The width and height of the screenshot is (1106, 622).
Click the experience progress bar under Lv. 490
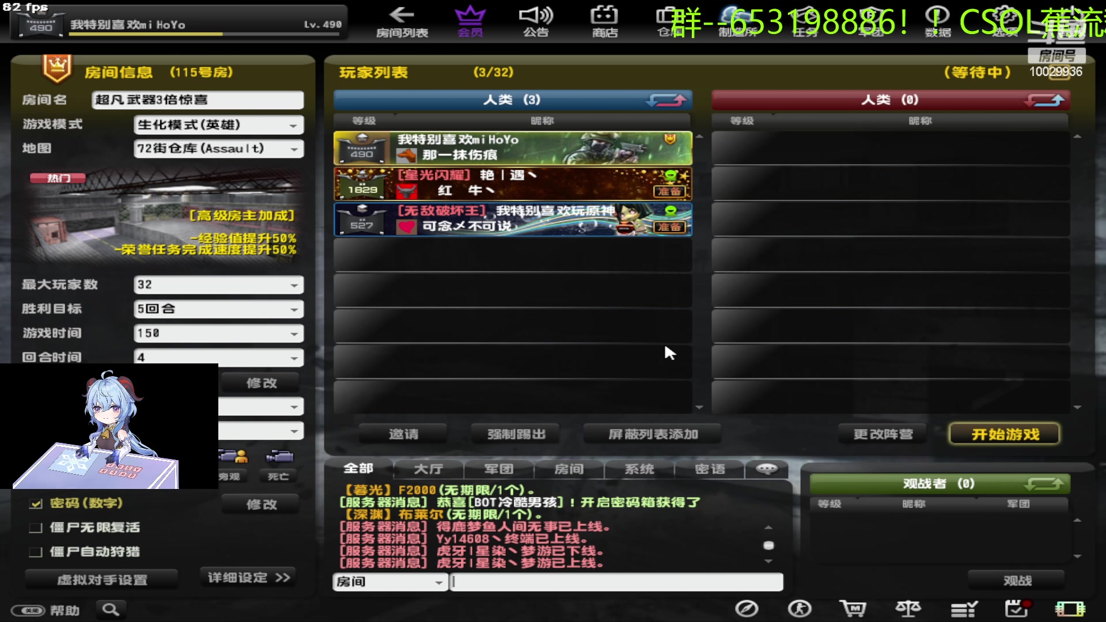click(204, 35)
